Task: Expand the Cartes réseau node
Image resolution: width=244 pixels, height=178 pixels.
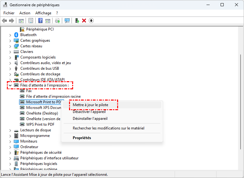Action: [10, 46]
